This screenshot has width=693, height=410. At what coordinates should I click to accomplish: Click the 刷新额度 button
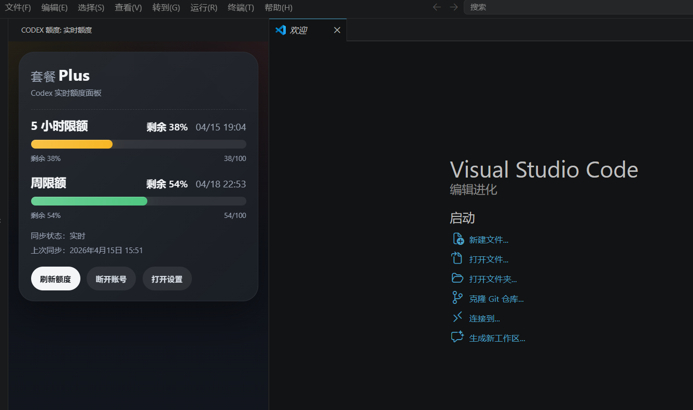point(56,279)
